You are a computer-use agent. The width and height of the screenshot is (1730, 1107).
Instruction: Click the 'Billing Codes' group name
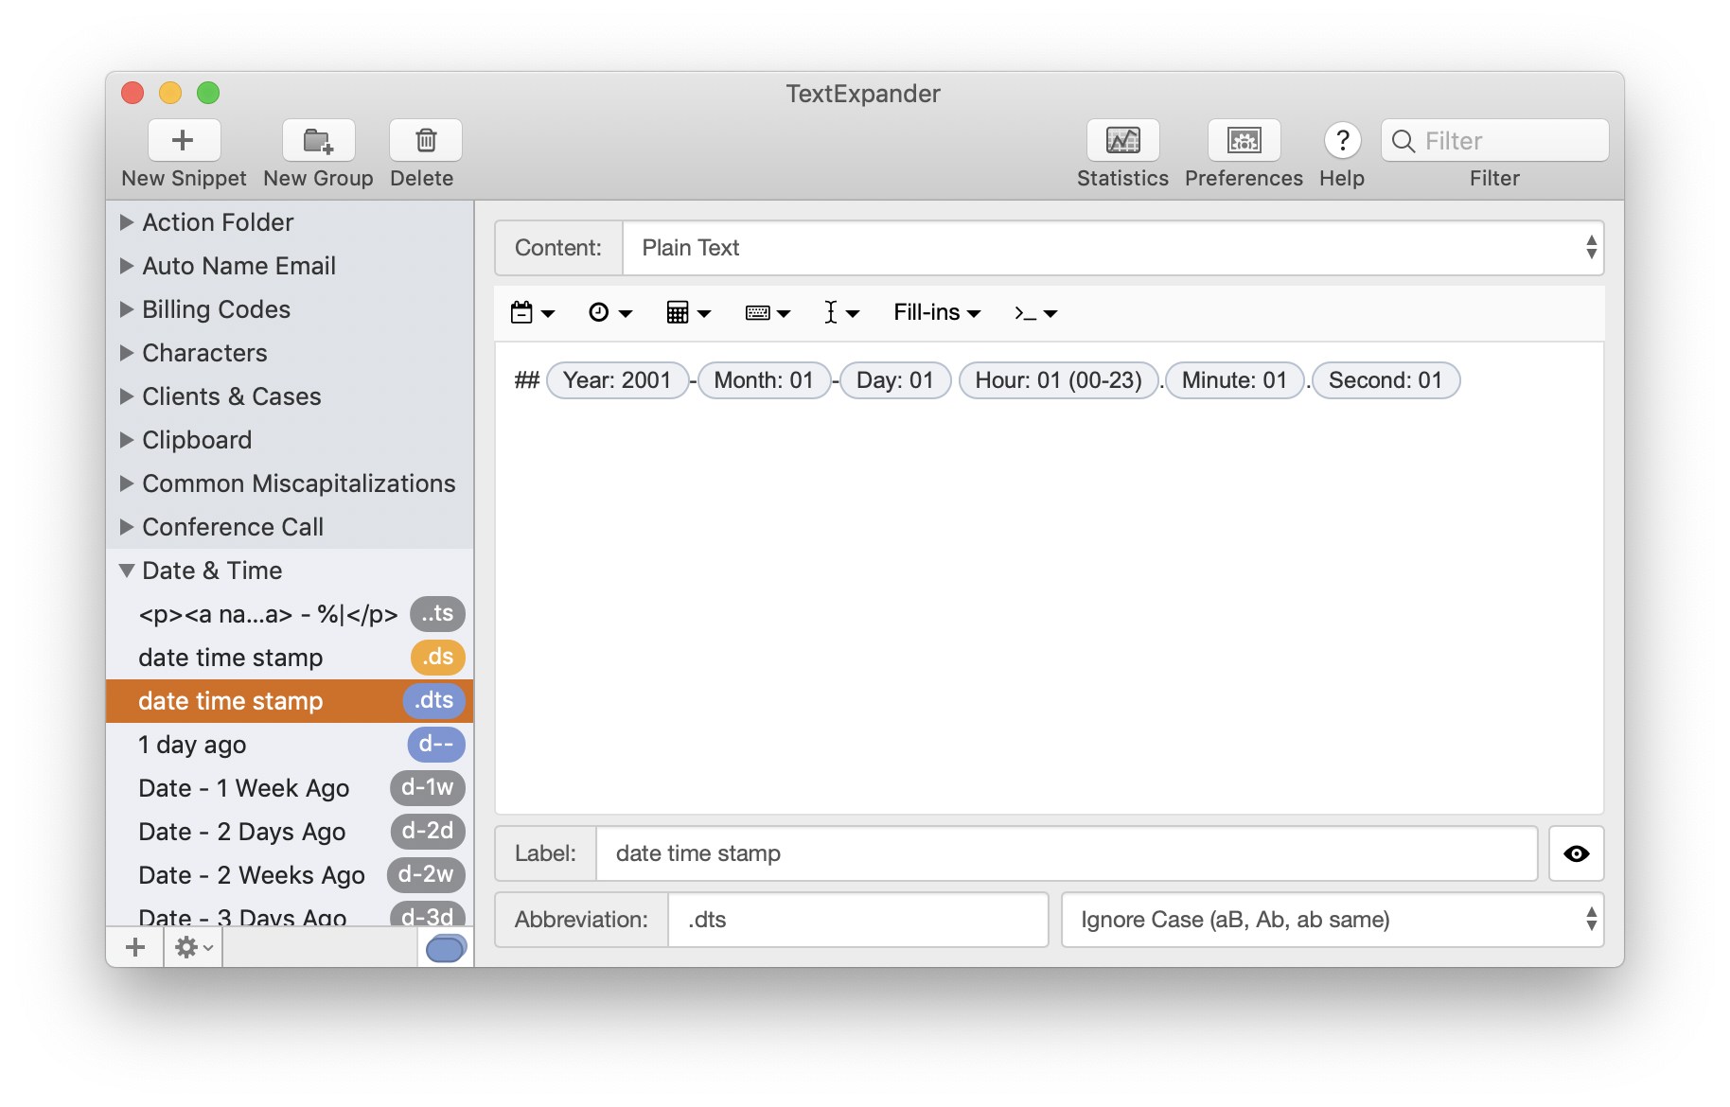click(x=216, y=309)
